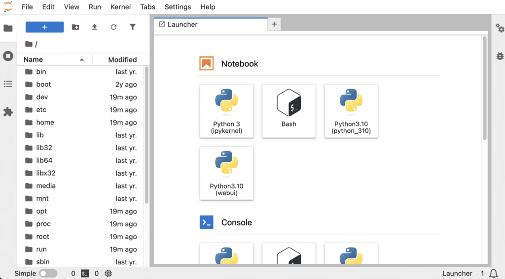Select the media folder
The height and width of the screenshot is (279, 505).
(x=80, y=186)
